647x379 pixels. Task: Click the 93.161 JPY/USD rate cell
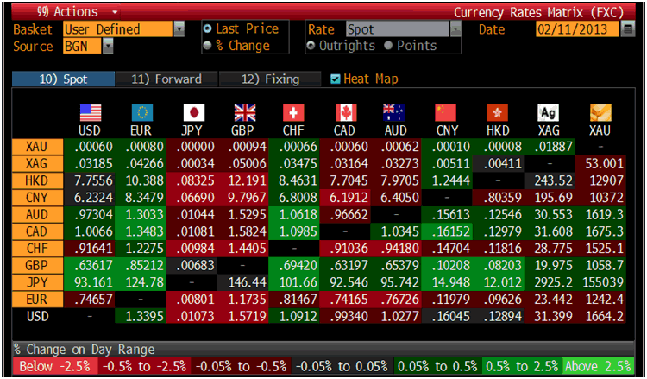click(x=89, y=282)
